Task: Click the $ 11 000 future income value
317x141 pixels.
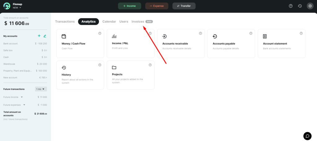Action: coord(42,97)
